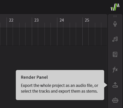Set playhead at measure 22 marker
The height and width of the screenshot is (108, 123).
pos(11,20)
